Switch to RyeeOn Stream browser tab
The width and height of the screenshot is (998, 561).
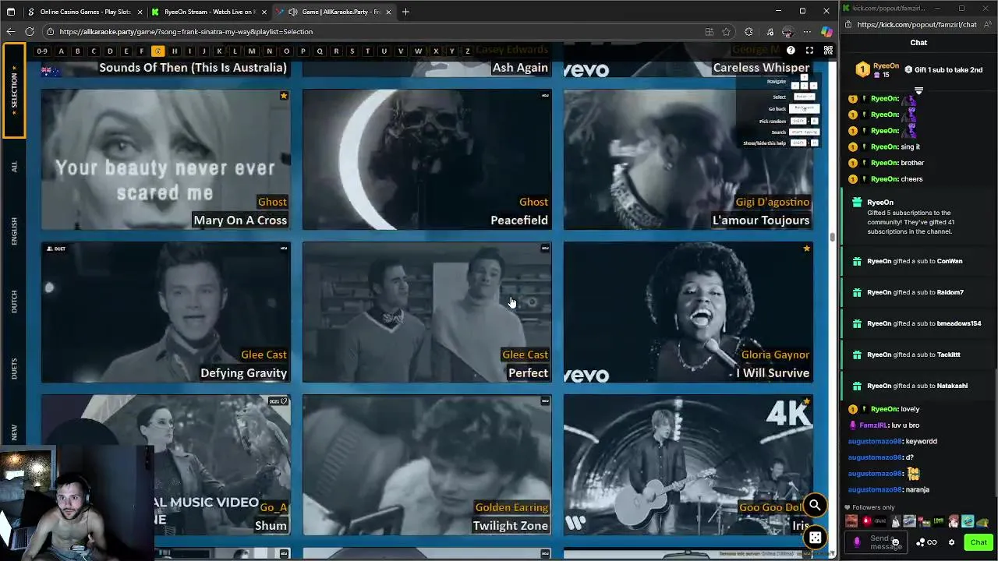click(209, 12)
